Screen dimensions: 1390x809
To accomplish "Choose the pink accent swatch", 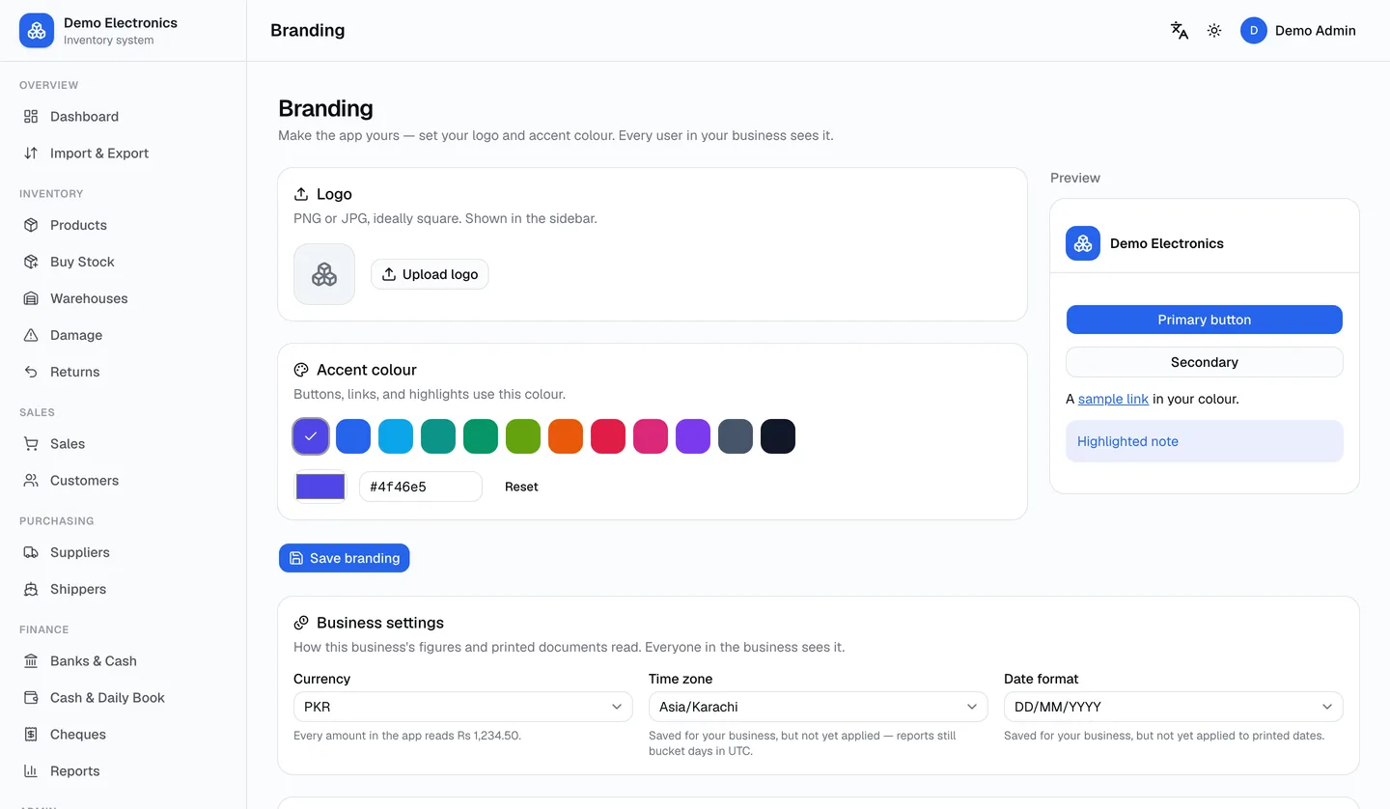I will (x=651, y=436).
